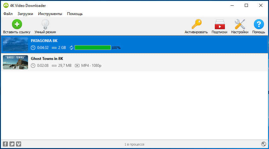This screenshot has height=149, width=269.
Task: Click the 2 GB size text
Action: (x=62, y=48)
